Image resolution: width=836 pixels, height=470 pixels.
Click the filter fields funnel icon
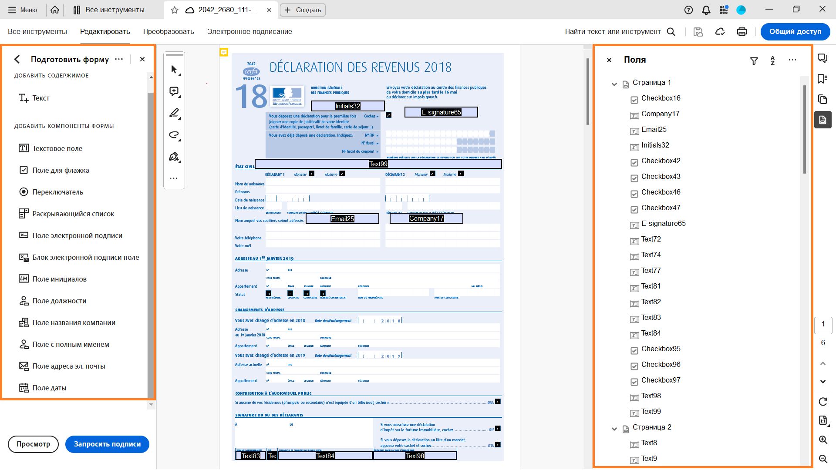(754, 61)
